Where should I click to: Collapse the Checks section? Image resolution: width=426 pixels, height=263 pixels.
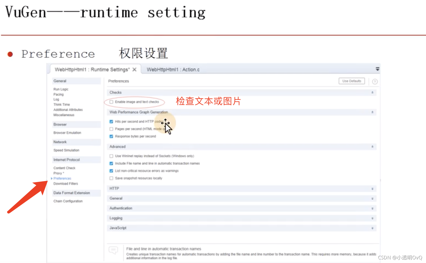(372, 92)
